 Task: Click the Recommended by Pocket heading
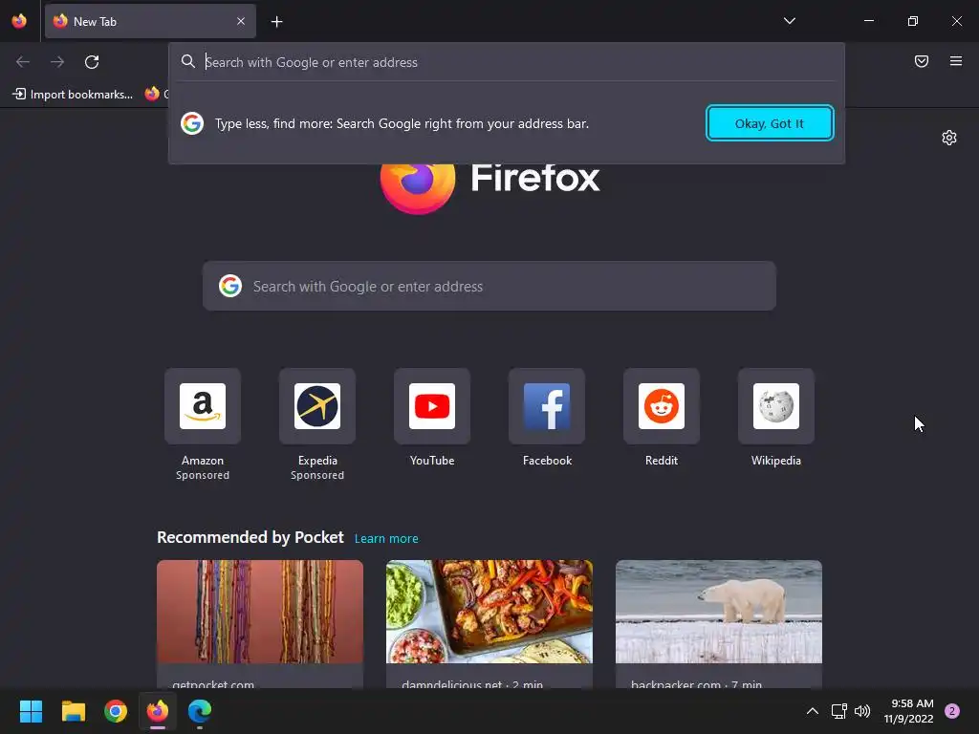[250, 537]
